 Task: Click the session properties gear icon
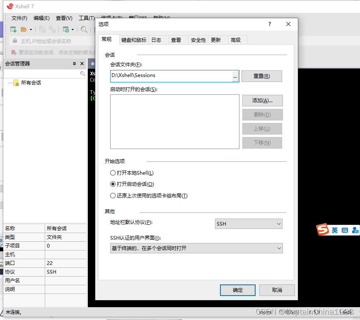(x=66, y=29)
